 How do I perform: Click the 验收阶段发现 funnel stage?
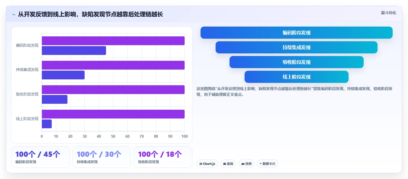click(x=296, y=62)
